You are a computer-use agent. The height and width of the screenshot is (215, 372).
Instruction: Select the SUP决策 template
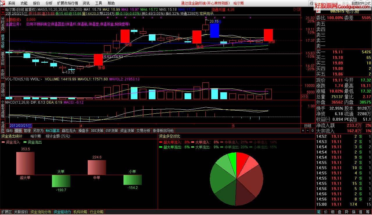[x=112, y=131]
